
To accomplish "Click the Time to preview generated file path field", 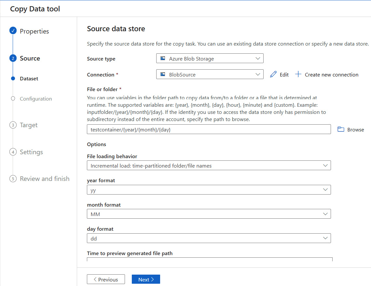I will coord(210,259).
